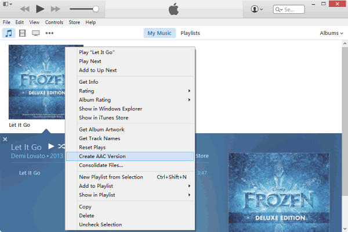The height and width of the screenshot is (232, 348).
Task: Open the mini player menu icon
Action: (x=8, y=4)
